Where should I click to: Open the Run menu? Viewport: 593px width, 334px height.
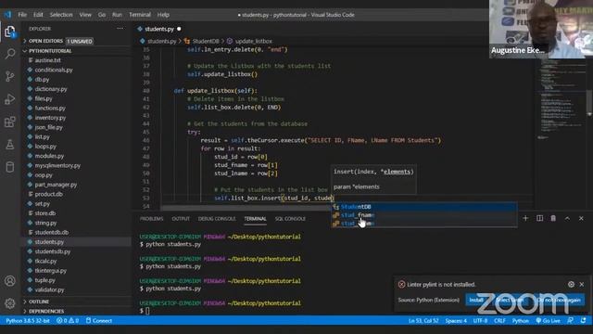pos(118,15)
